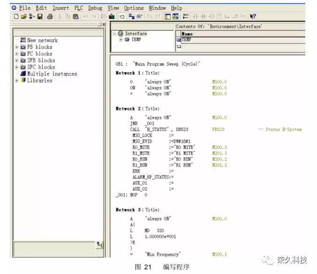Open the Options menu
The width and height of the screenshot is (317, 274).
pos(133,8)
